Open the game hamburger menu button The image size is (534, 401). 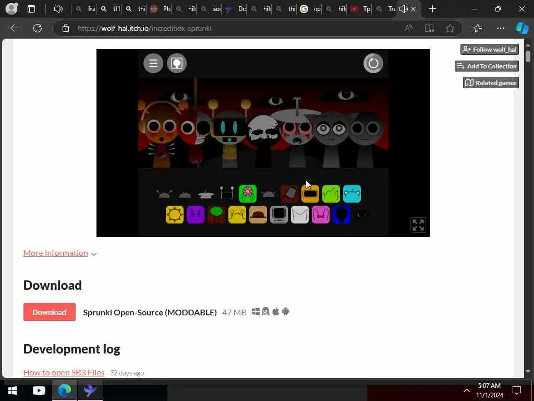[x=153, y=63]
